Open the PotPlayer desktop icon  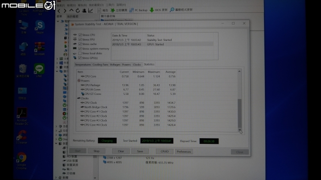point(40,8)
